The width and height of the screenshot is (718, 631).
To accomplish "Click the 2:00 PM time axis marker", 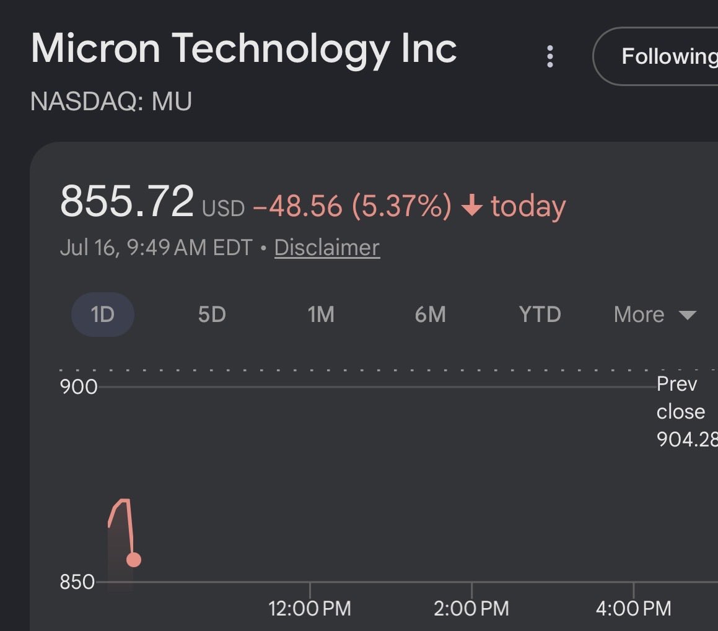I will (x=471, y=609).
